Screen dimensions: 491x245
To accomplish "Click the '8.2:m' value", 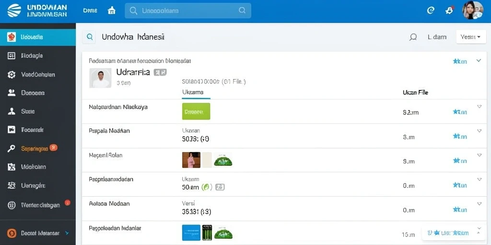I will 410,112.
